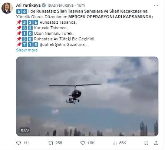Click the repost arrows icon
Viewport: 165px width, 150px height.
tap(51, 143)
